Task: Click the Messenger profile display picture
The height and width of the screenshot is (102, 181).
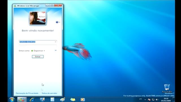Action: pyautogui.click(x=38, y=18)
